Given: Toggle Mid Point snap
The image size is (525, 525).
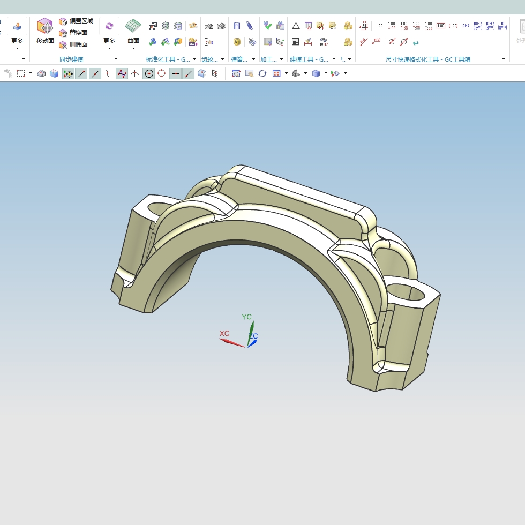Looking at the screenshot, I should (x=95, y=74).
